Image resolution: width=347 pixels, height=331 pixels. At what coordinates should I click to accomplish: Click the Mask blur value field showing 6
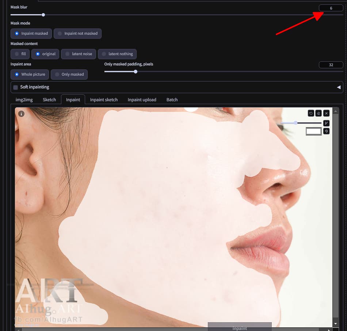pyautogui.click(x=331, y=8)
